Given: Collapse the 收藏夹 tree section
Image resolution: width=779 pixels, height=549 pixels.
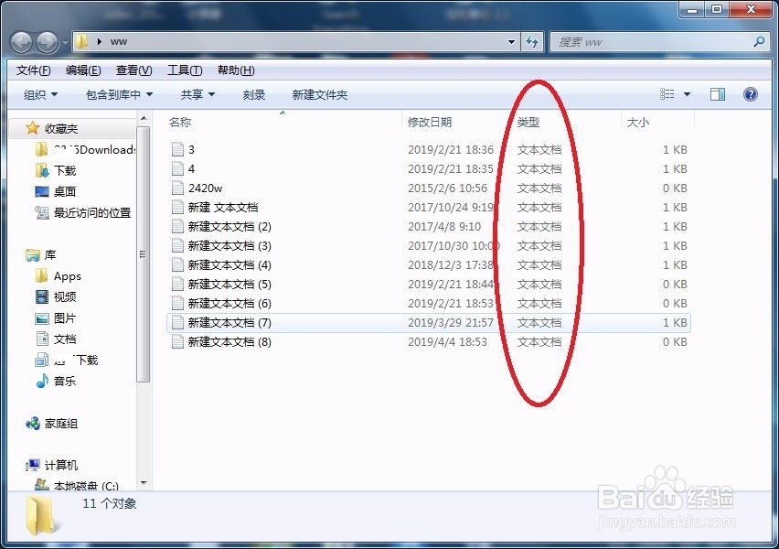Looking at the screenshot, I should [x=19, y=128].
